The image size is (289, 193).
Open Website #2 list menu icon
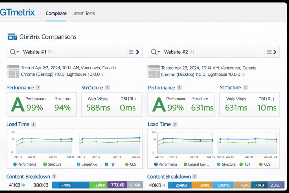(x=269, y=52)
